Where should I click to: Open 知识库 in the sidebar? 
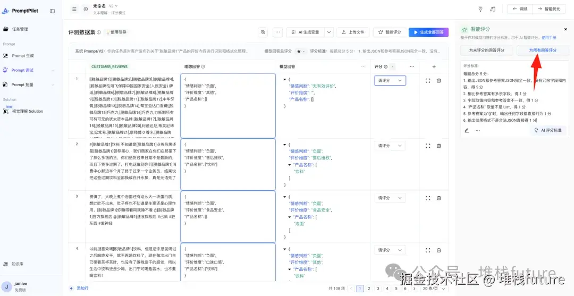pyautogui.click(x=18, y=264)
